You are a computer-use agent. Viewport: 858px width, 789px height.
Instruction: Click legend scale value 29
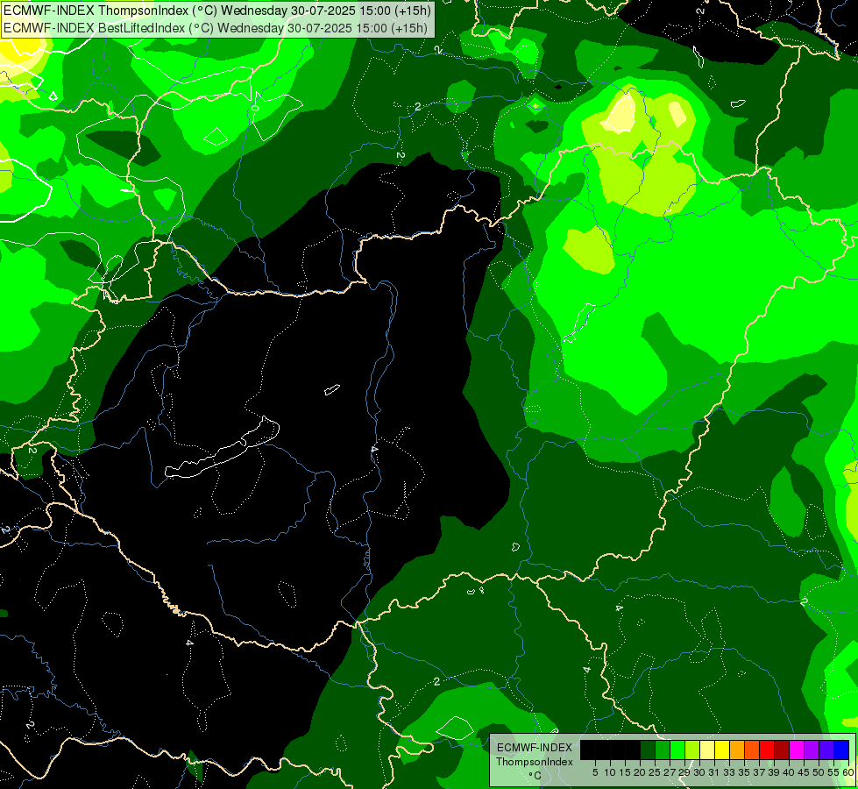[684, 772]
